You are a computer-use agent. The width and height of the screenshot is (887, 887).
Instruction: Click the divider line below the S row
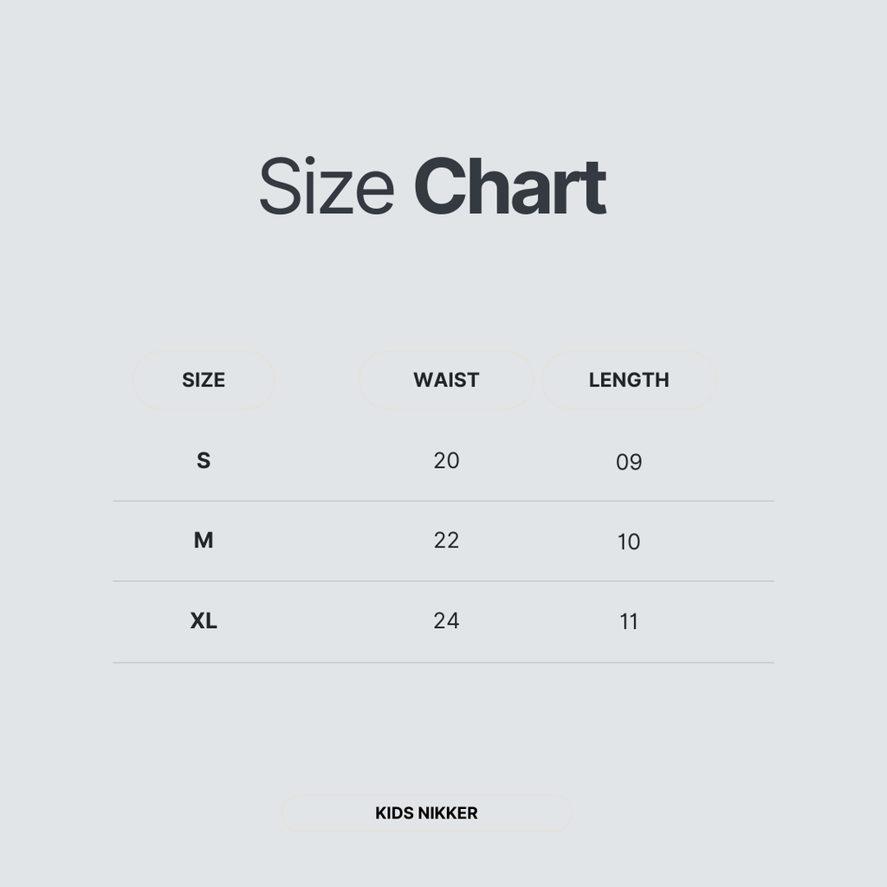coord(443,501)
